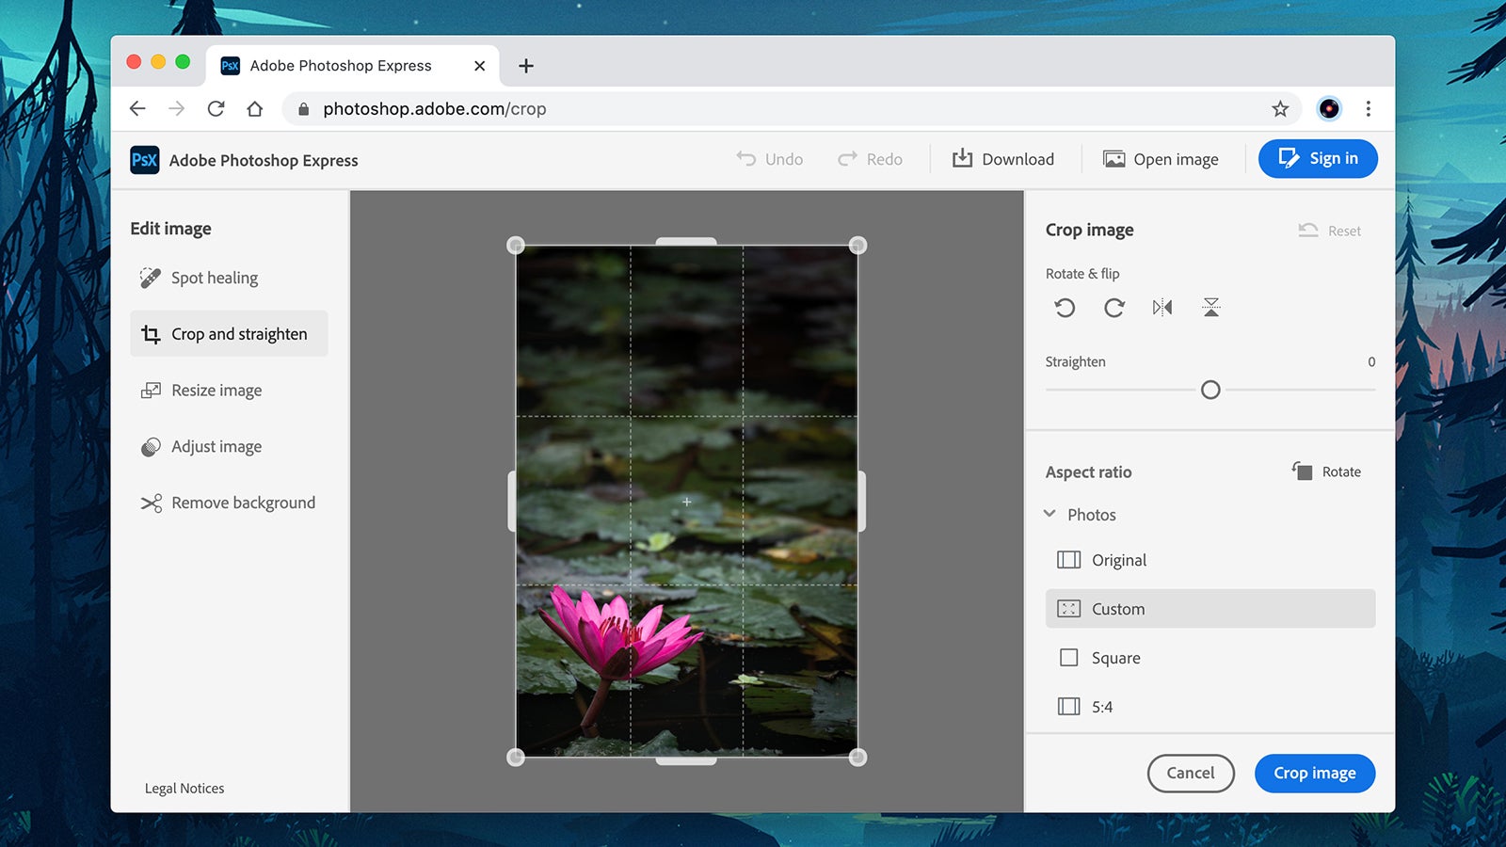
Task: Select the Spot healing tool
Action: click(214, 278)
